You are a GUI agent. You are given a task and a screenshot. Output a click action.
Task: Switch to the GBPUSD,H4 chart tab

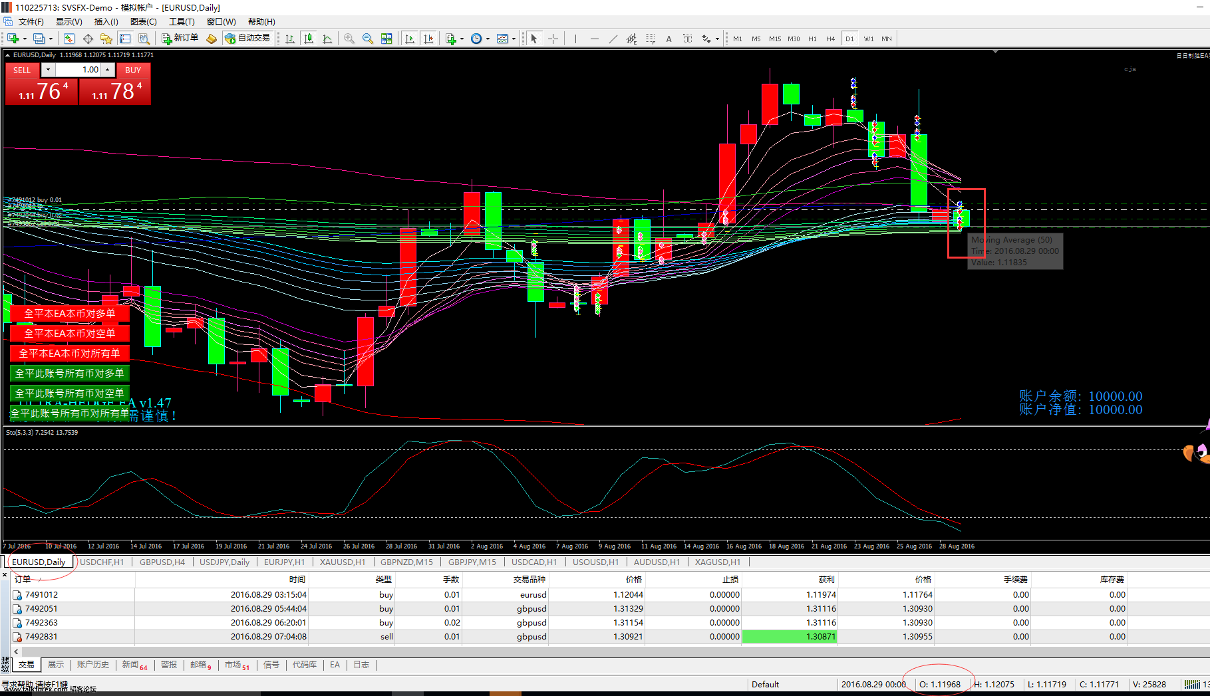pyautogui.click(x=162, y=562)
